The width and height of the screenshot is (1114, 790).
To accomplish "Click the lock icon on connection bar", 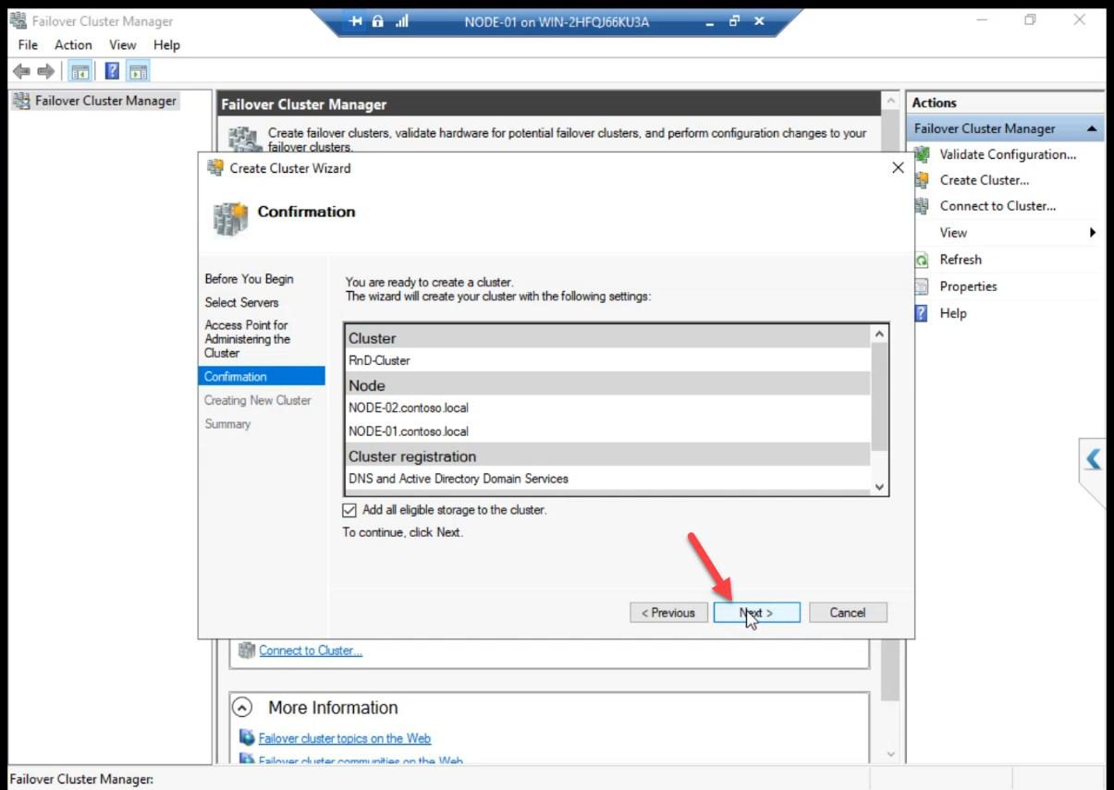I will [x=378, y=21].
